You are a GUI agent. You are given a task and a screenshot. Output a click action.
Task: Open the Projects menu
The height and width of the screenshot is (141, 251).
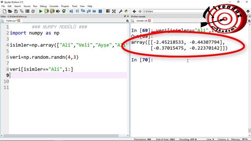pos(65,6)
